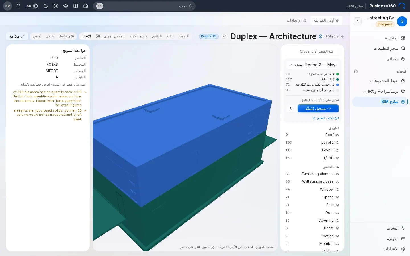Select the علوي top view

(x=50, y=36)
